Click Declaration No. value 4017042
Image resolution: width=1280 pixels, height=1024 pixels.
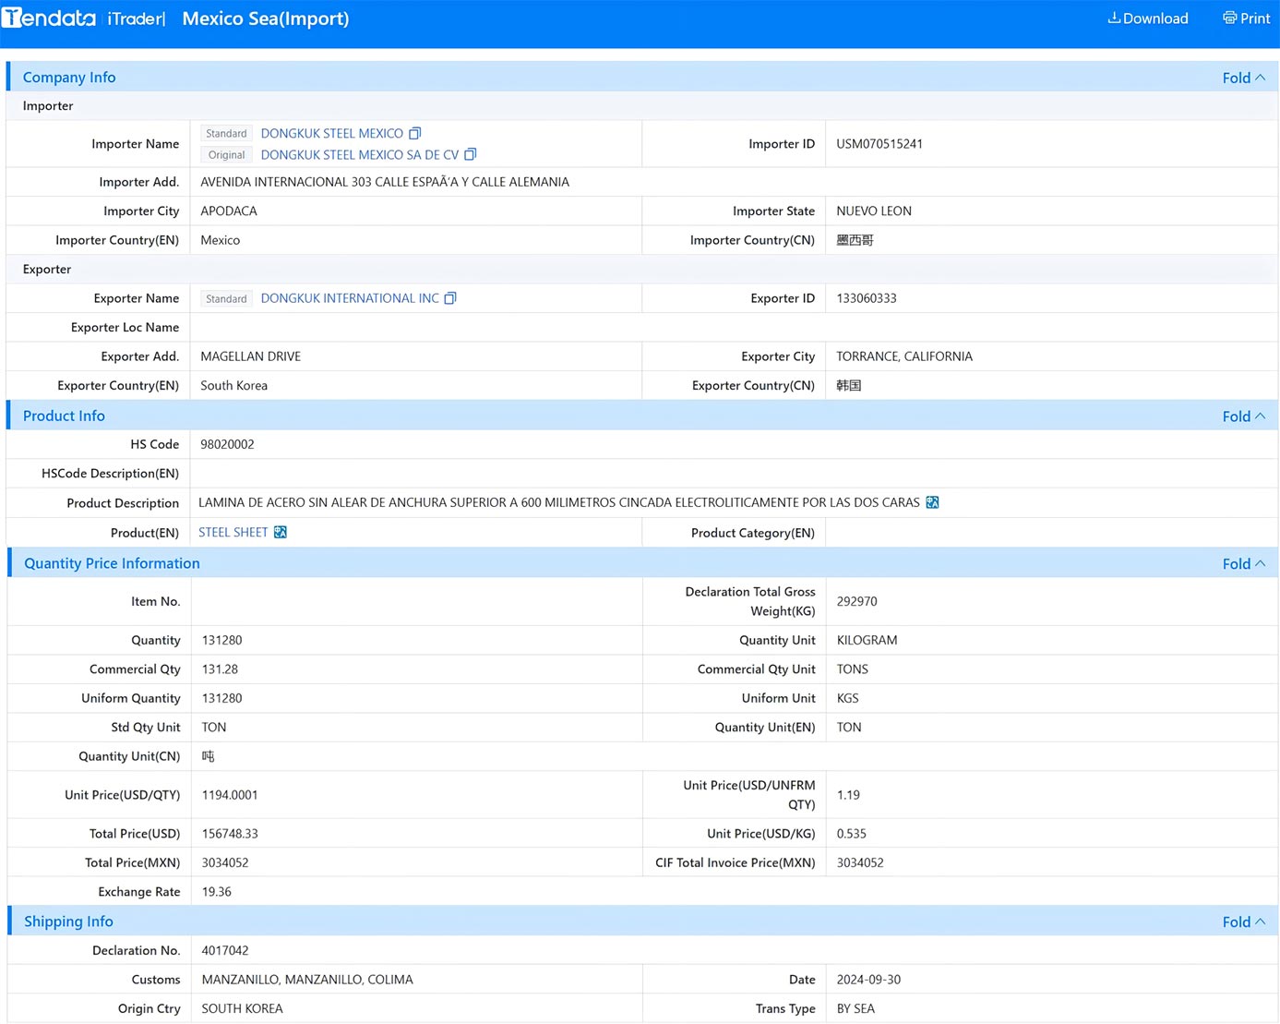225,950
